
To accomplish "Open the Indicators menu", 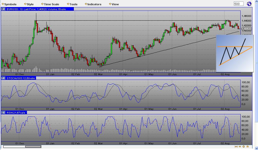I will pos(93,4).
